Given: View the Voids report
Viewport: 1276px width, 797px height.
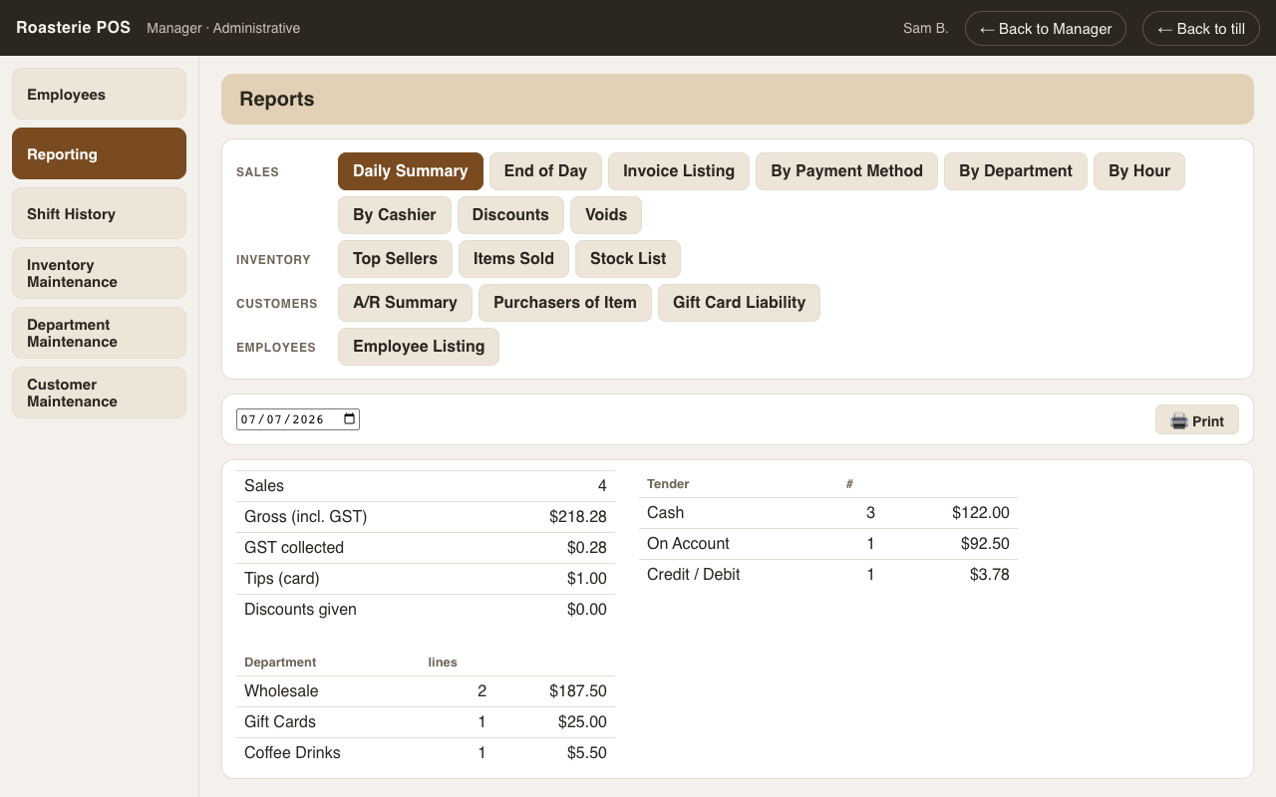Looking at the screenshot, I should pyautogui.click(x=606, y=215).
